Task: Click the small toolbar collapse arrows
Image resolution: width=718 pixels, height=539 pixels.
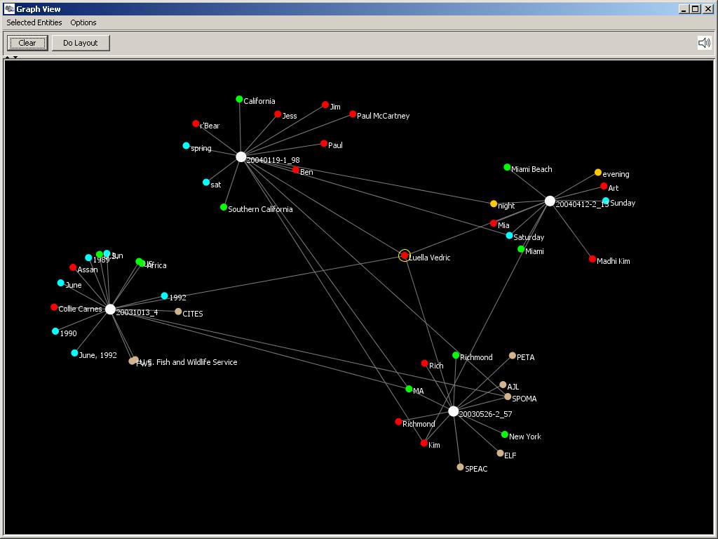Action: pyautogui.click(x=11, y=58)
